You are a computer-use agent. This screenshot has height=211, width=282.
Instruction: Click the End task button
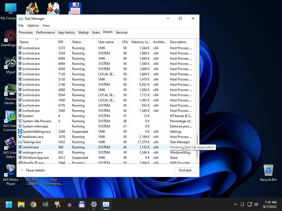(185, 170)
